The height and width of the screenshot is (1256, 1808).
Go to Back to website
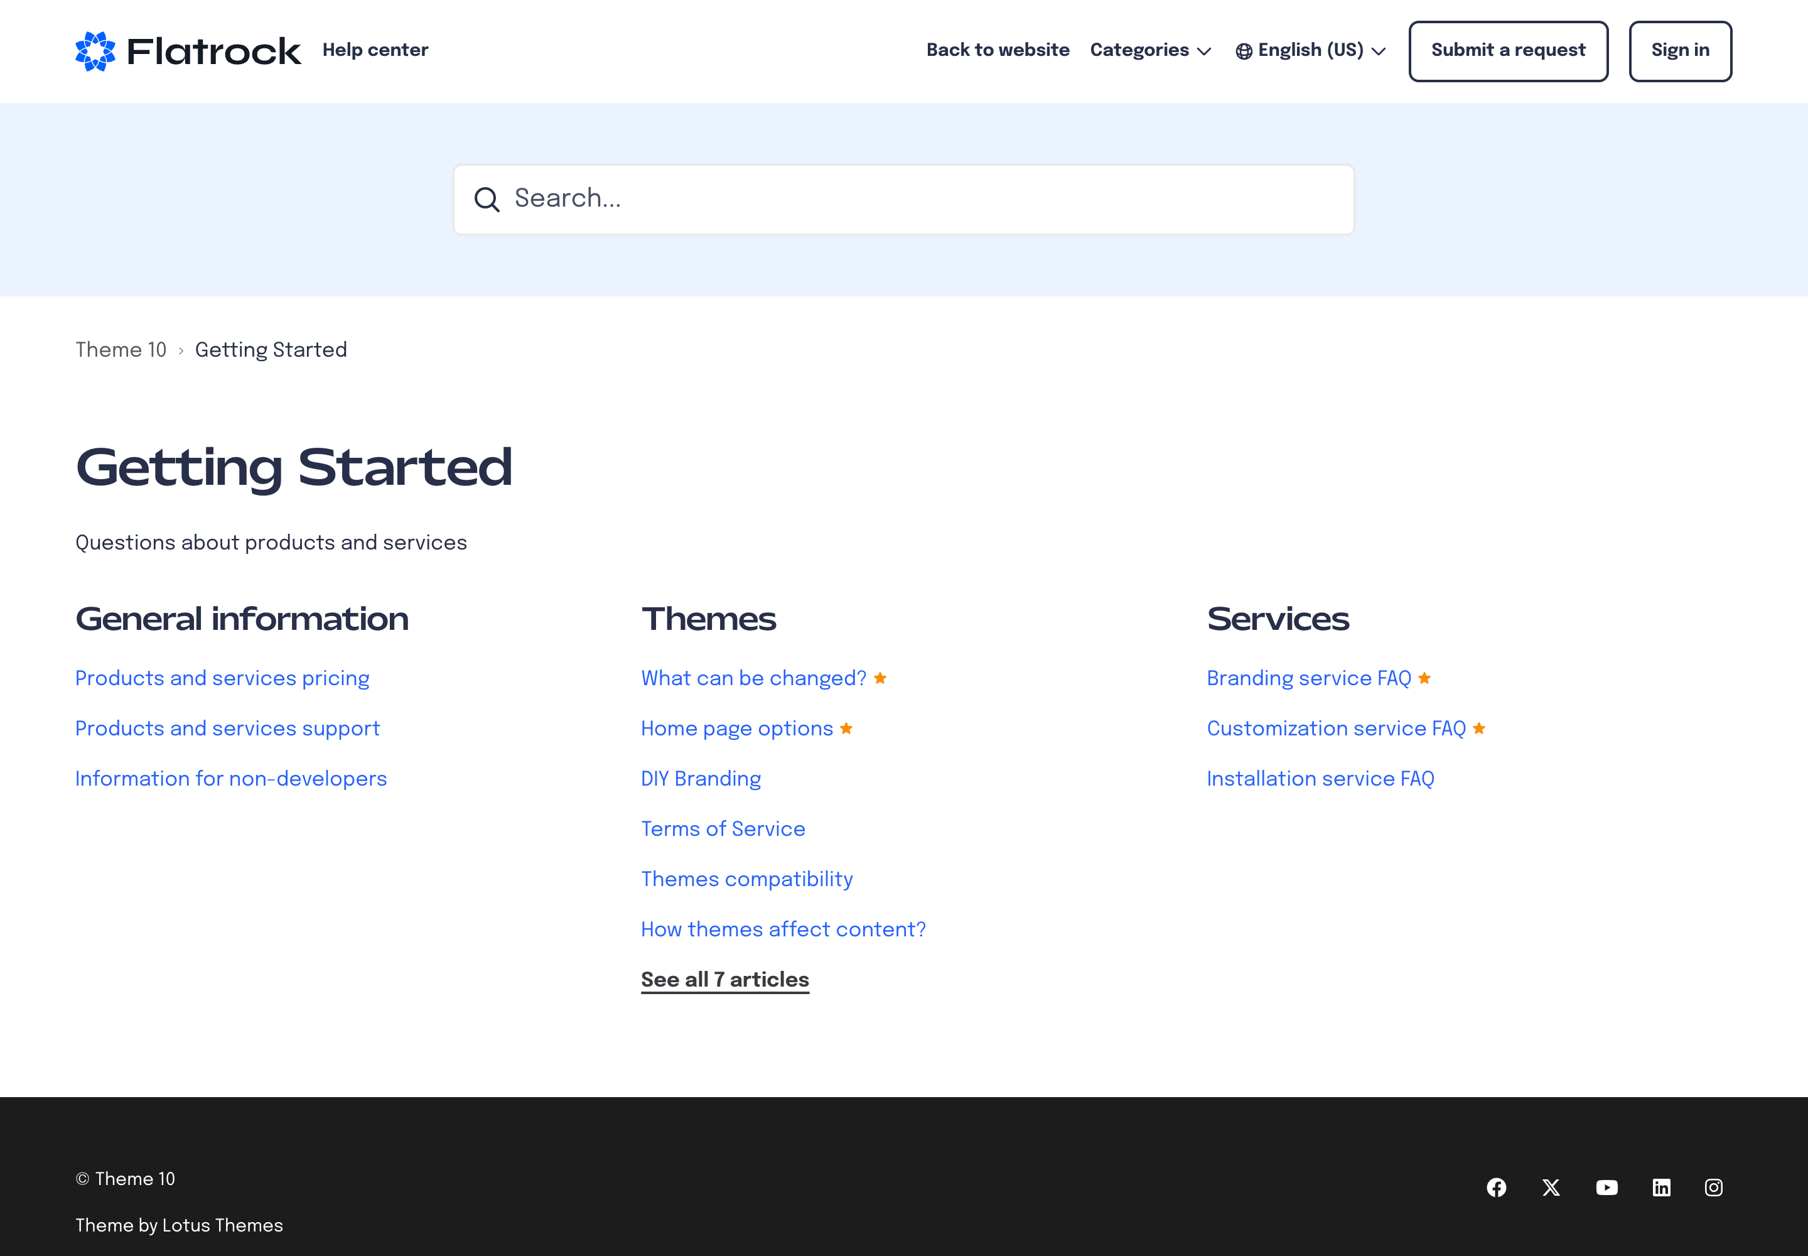998,50
